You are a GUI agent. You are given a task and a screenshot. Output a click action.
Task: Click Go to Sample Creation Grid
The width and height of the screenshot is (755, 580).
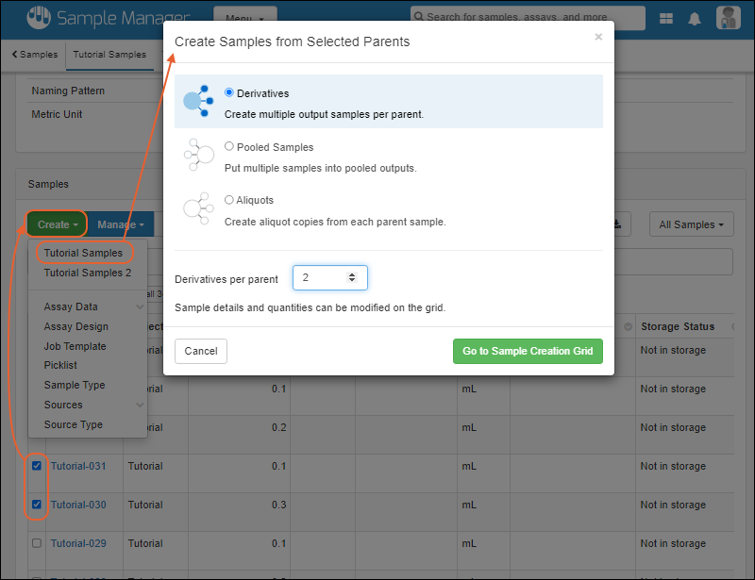(x=528, y=351)
